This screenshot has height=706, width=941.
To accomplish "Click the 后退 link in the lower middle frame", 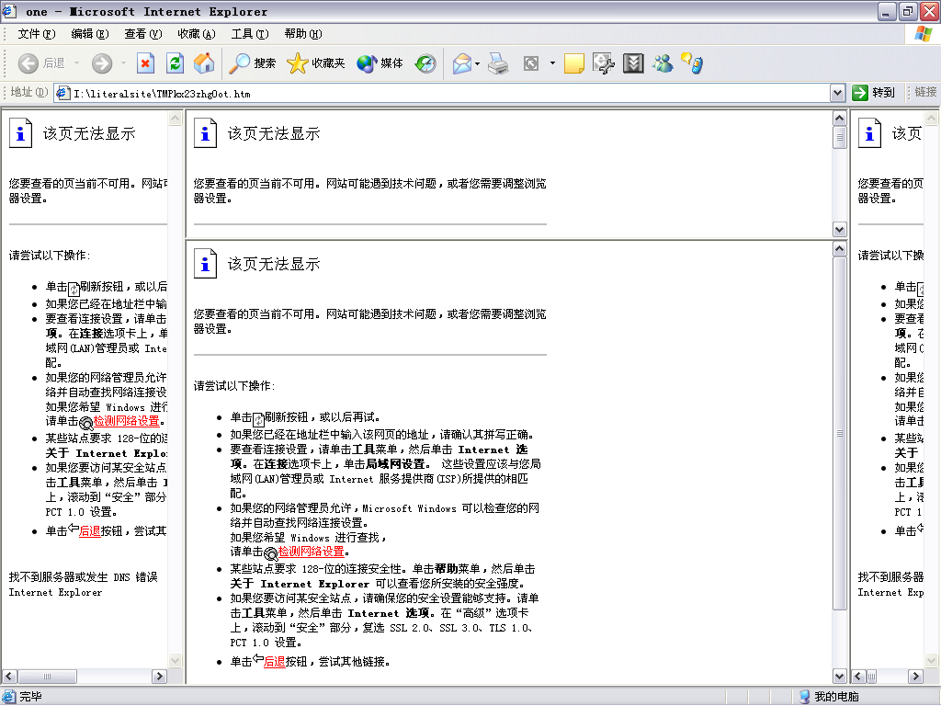I will tap(275, 661).
